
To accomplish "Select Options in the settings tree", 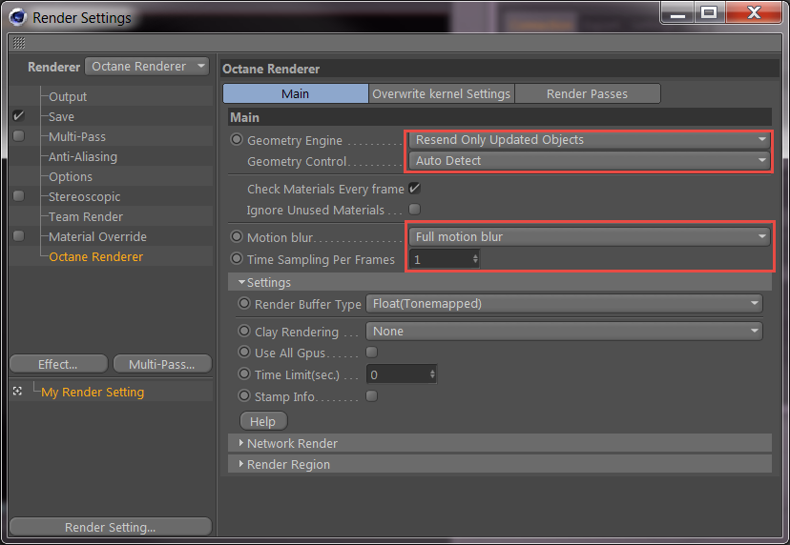I will 71,176.
